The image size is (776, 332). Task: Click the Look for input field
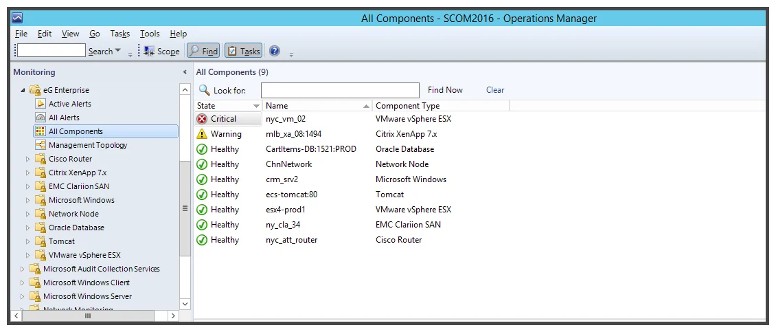coord(340,90)
